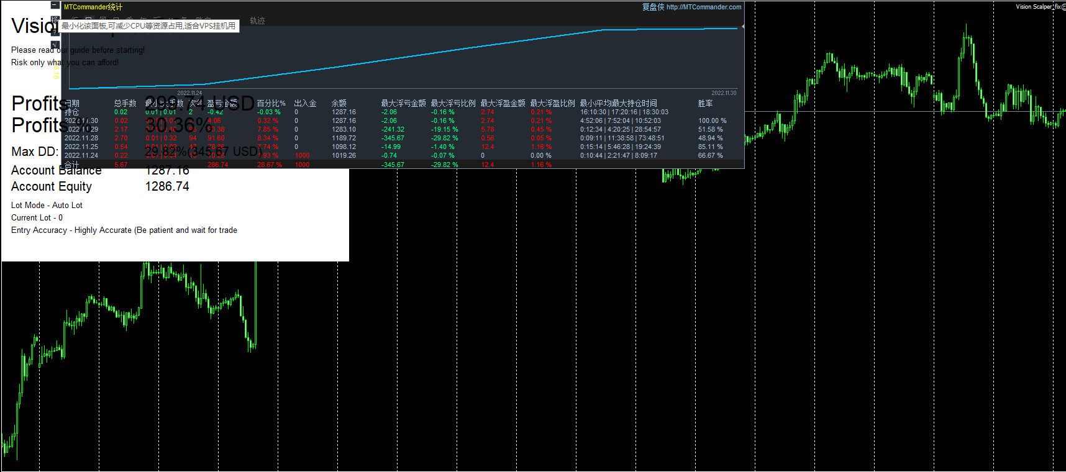Click holding time 0:15:14 | 5:46:28 | 19:24:39
Image resolution: width=1066 pixels, height=472 pixels.
coord(621,147)
